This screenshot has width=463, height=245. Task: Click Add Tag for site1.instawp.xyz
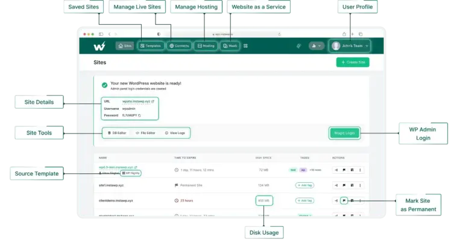(x=305, y=185)
